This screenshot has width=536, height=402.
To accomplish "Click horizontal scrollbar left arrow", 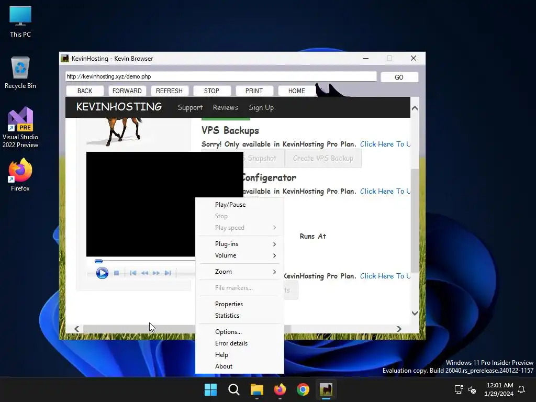I will [x=77, y=329].
